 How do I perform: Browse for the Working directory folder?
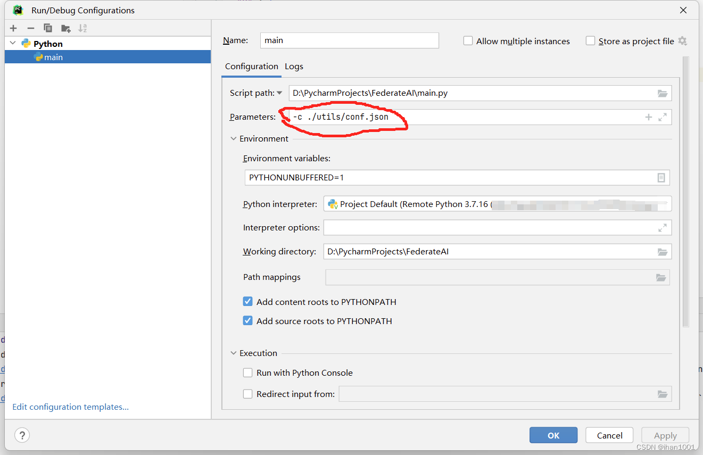[662, 252]
